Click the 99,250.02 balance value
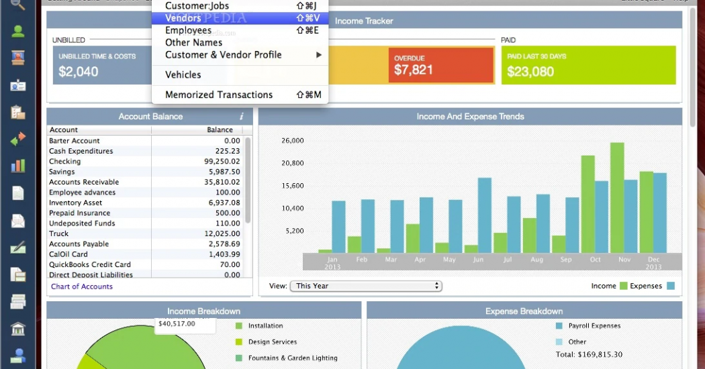This screenshot has width=705, height=369. click(x=222, y=161)
